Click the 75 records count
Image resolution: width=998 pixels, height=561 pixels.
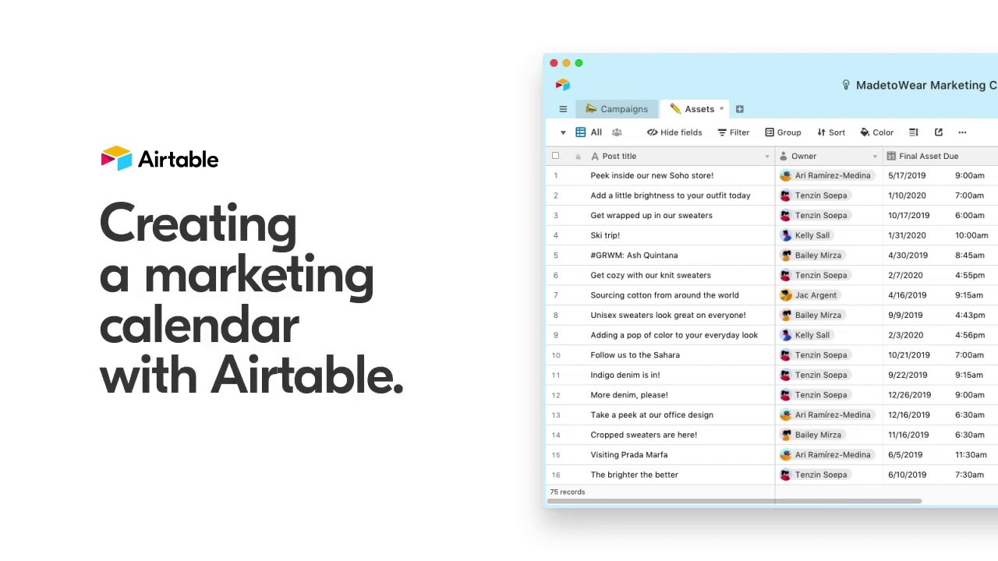click(x=568, y=492)
